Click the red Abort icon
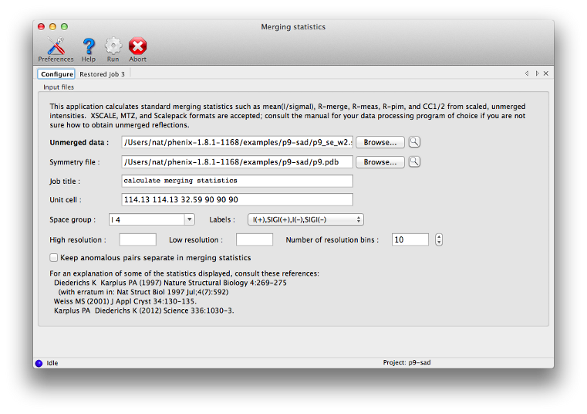Screen dimensions: 587x414 click(x=137, y=48)
